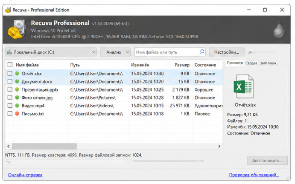This screenshot has width=295, height=184.
Task: Click the Recuva hard drive helmet logo
Action: pos(17,29)
